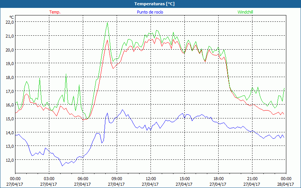Click the 22,0 y-axis value
This screenshot has width=301, height=188.
(x=10, y=22)
